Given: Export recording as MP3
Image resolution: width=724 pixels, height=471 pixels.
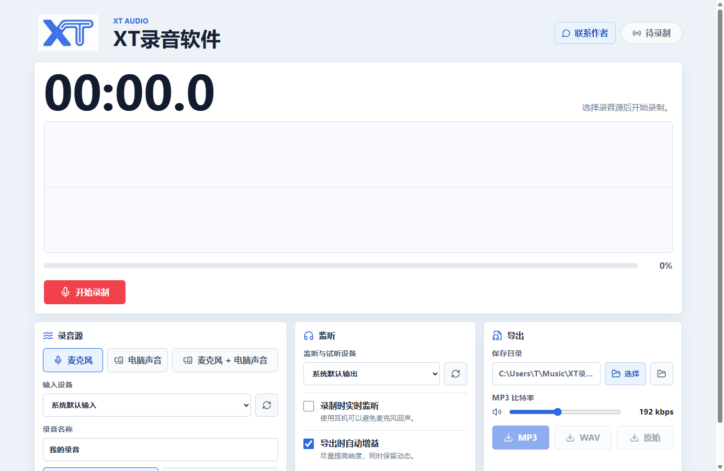Looking at the screenshot, I should point(521,438).
